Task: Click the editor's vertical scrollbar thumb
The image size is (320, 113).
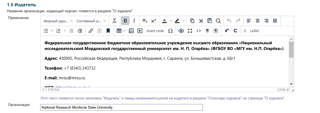Action: [x=291, y=49]
